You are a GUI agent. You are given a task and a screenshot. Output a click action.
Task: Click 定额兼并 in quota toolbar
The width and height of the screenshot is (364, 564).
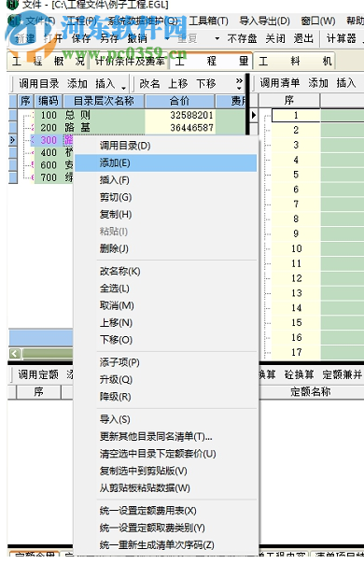click(x=342, y=374)
